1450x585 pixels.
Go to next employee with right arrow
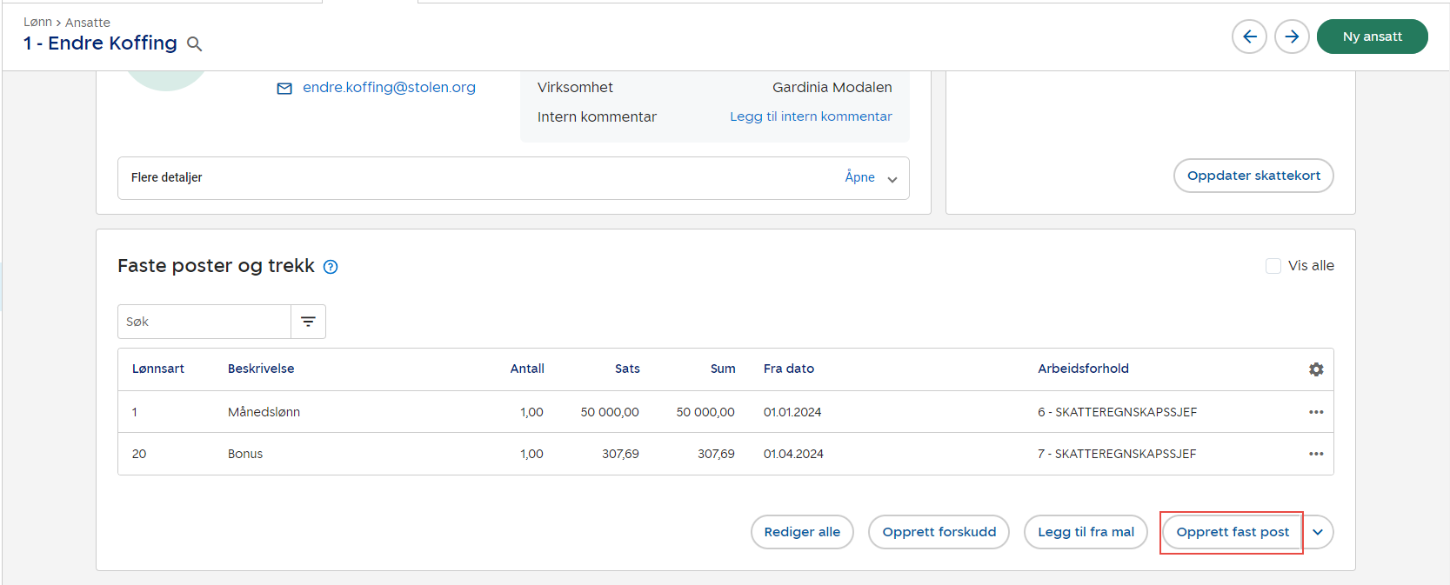(x=1292, y=37)
